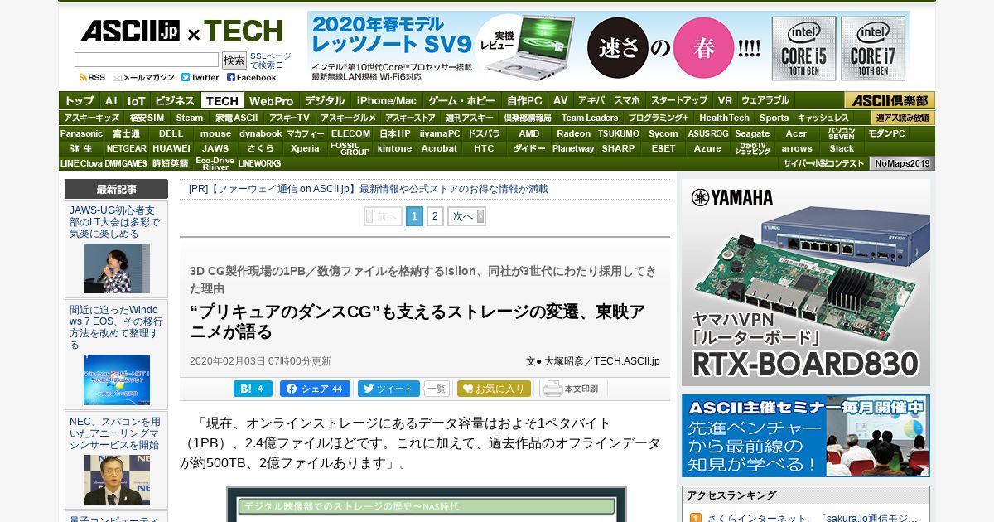994x522 pixels.
Task: Click the 本文印刷 printer icon
Action: pos(571,389)
